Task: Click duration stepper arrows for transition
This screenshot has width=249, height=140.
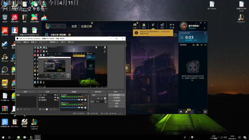Action: pos(105,102)
